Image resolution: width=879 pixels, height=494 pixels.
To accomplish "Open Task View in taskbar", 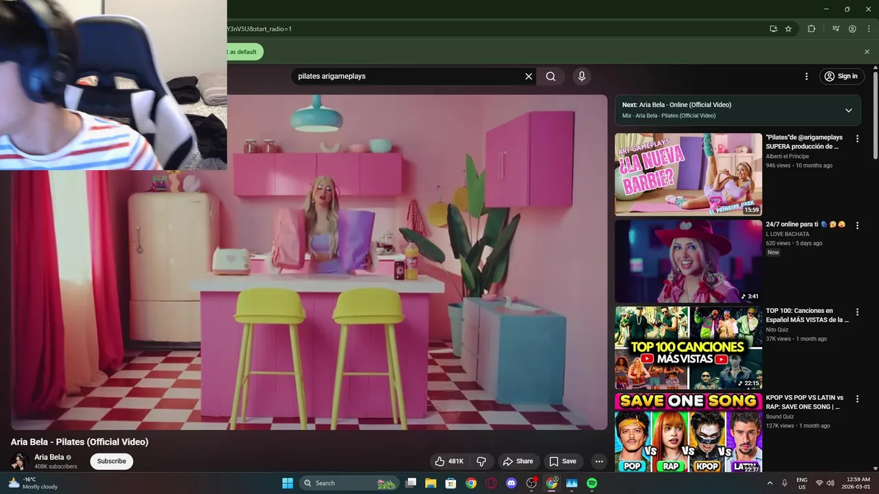I will pyautogui.click(x=411, y=483).
